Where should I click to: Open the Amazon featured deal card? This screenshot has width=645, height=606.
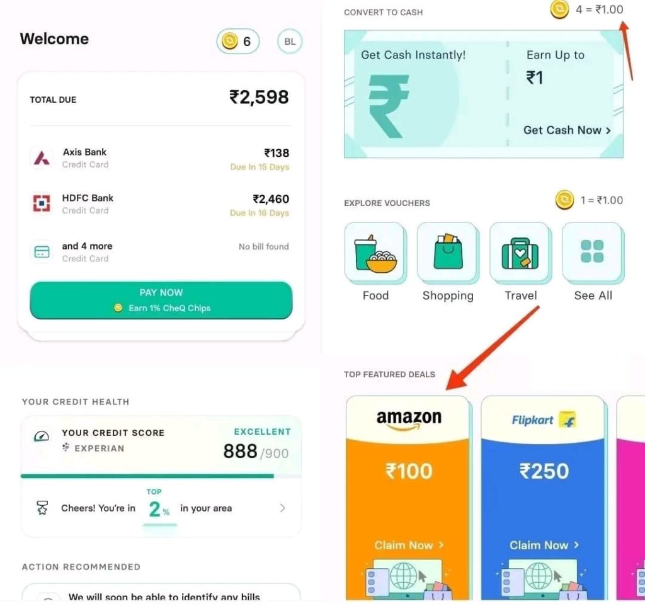(408, 498)
